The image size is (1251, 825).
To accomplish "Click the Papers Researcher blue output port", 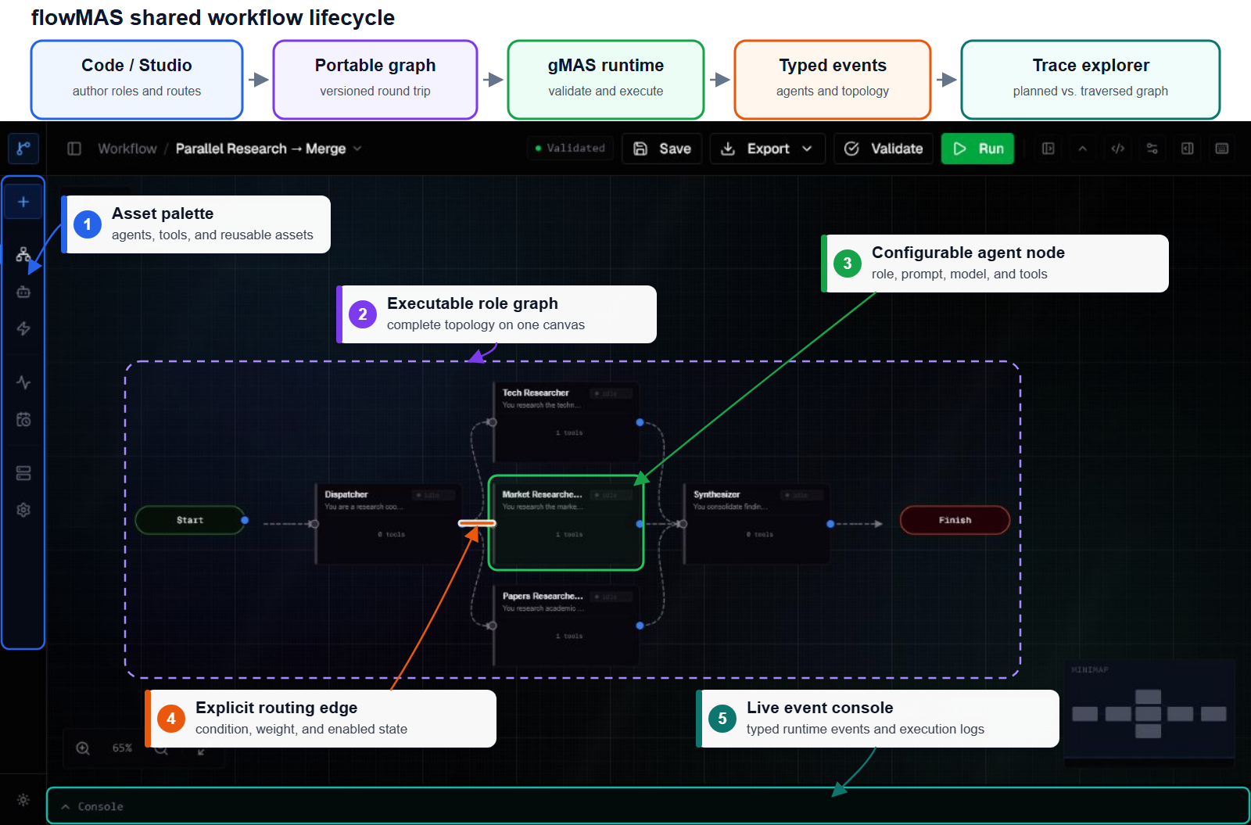I will tap(640, 626).
